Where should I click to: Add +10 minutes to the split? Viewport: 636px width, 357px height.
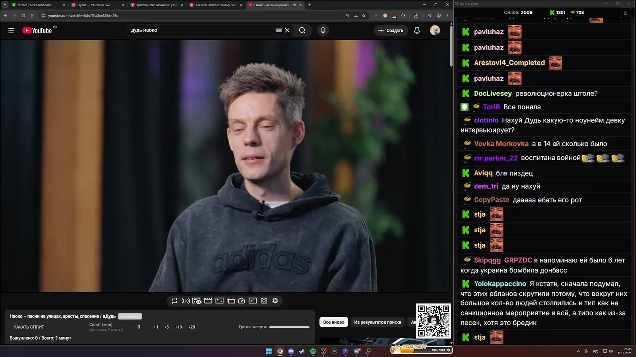pos(178,327)
